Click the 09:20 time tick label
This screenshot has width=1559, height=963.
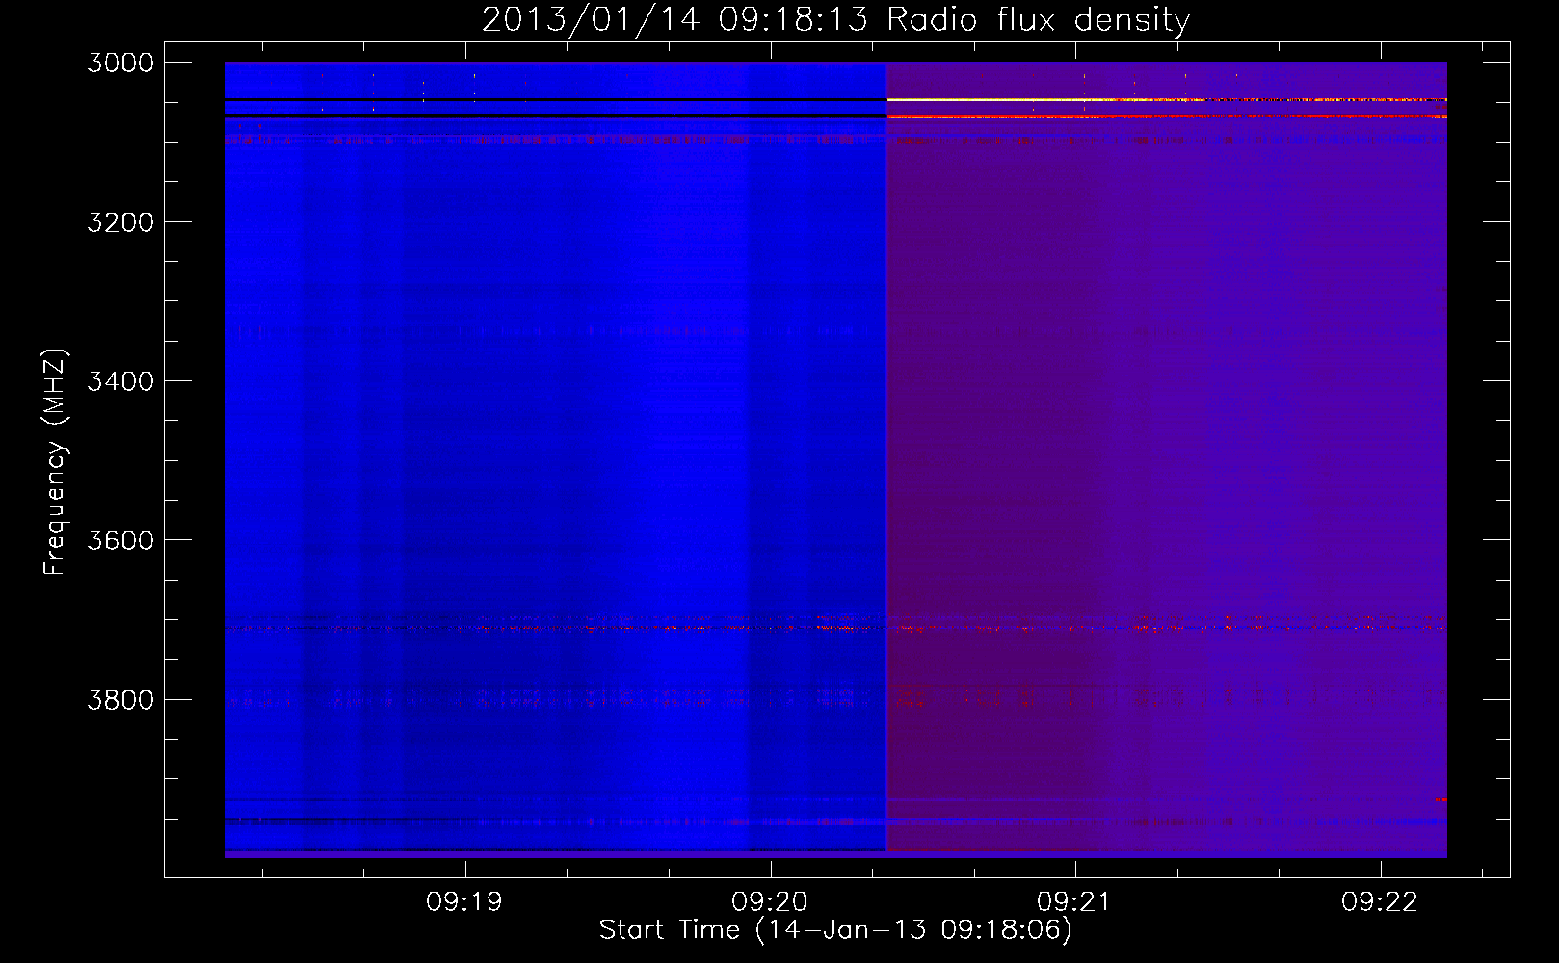click(x=770, y=902)
